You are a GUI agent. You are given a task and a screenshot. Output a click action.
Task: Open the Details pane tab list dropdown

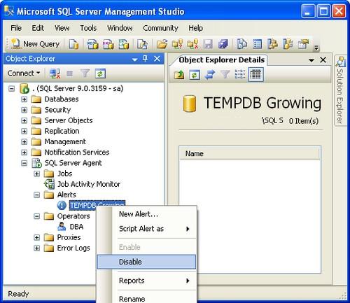tap(311, 60)
